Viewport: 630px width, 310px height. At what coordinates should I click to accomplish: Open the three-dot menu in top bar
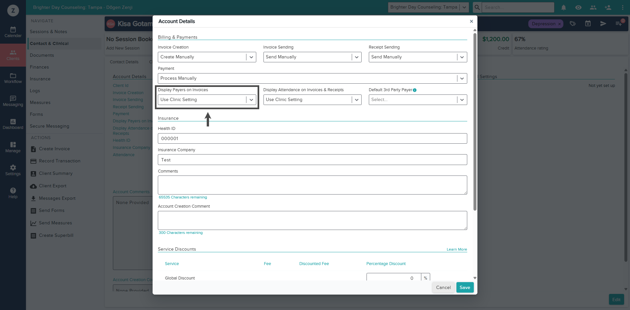(x=623, y=8)
